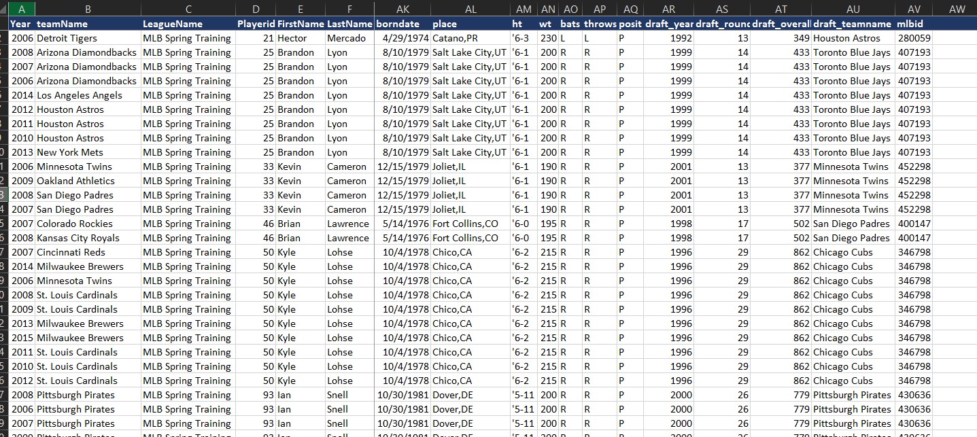Select the borndate header cell
Viewport: 977px width, 437px height.
pyautogui.click(x=402, y=24)
